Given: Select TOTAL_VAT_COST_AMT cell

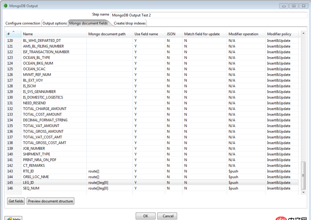Looking at the screenshot, I should (x=54, y=137).
